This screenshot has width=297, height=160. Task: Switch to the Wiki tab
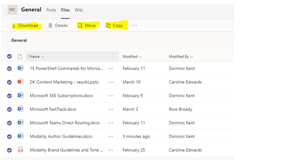click(79, 10)
